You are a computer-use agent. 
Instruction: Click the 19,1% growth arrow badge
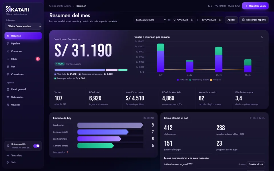click(x=60, y=64)
